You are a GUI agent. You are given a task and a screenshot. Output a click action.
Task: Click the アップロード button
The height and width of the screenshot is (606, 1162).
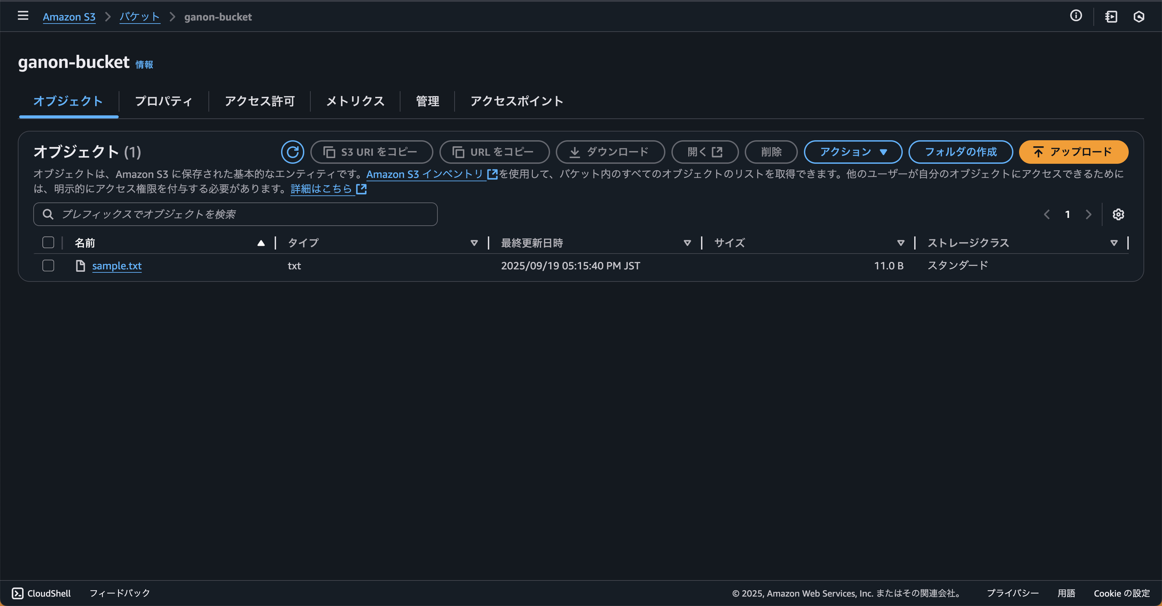point(1073,152)
